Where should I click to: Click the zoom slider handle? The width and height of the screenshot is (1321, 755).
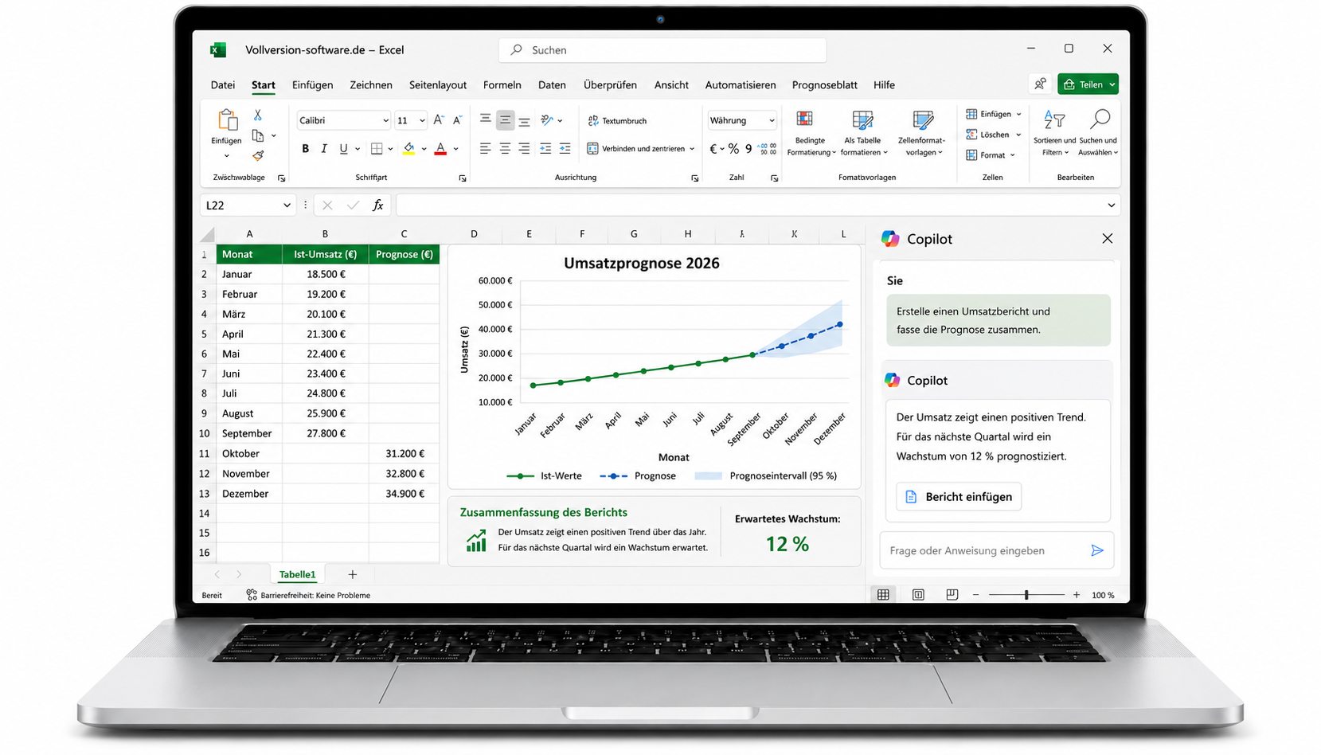pos(1026,594)
